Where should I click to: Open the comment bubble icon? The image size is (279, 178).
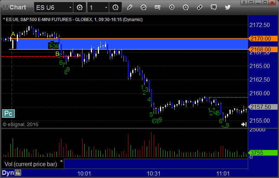click(213, 7)
